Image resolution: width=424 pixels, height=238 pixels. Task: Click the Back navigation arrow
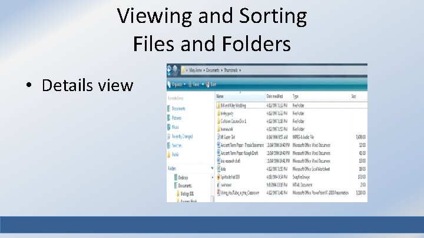(169, 71)
